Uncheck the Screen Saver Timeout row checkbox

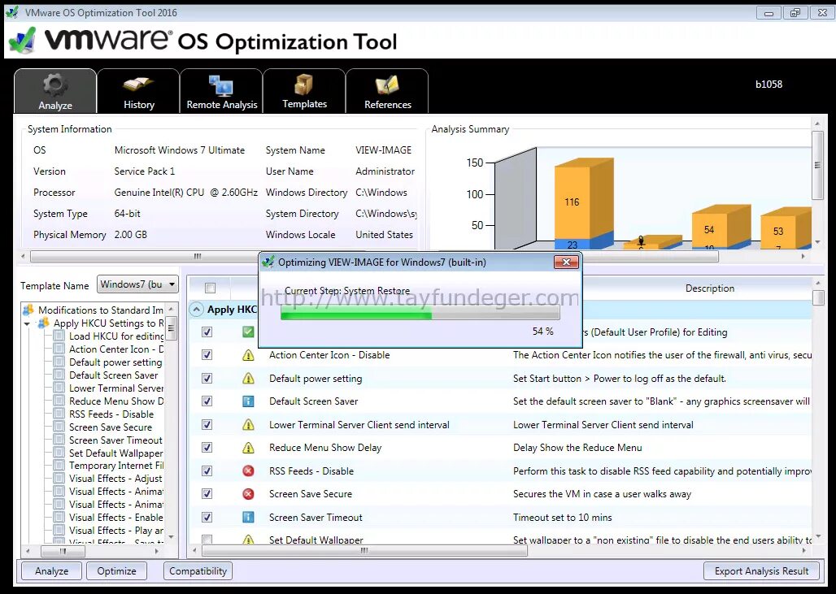coord(207,517)
